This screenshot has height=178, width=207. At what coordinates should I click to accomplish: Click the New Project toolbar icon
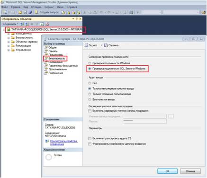coord(5,12)
